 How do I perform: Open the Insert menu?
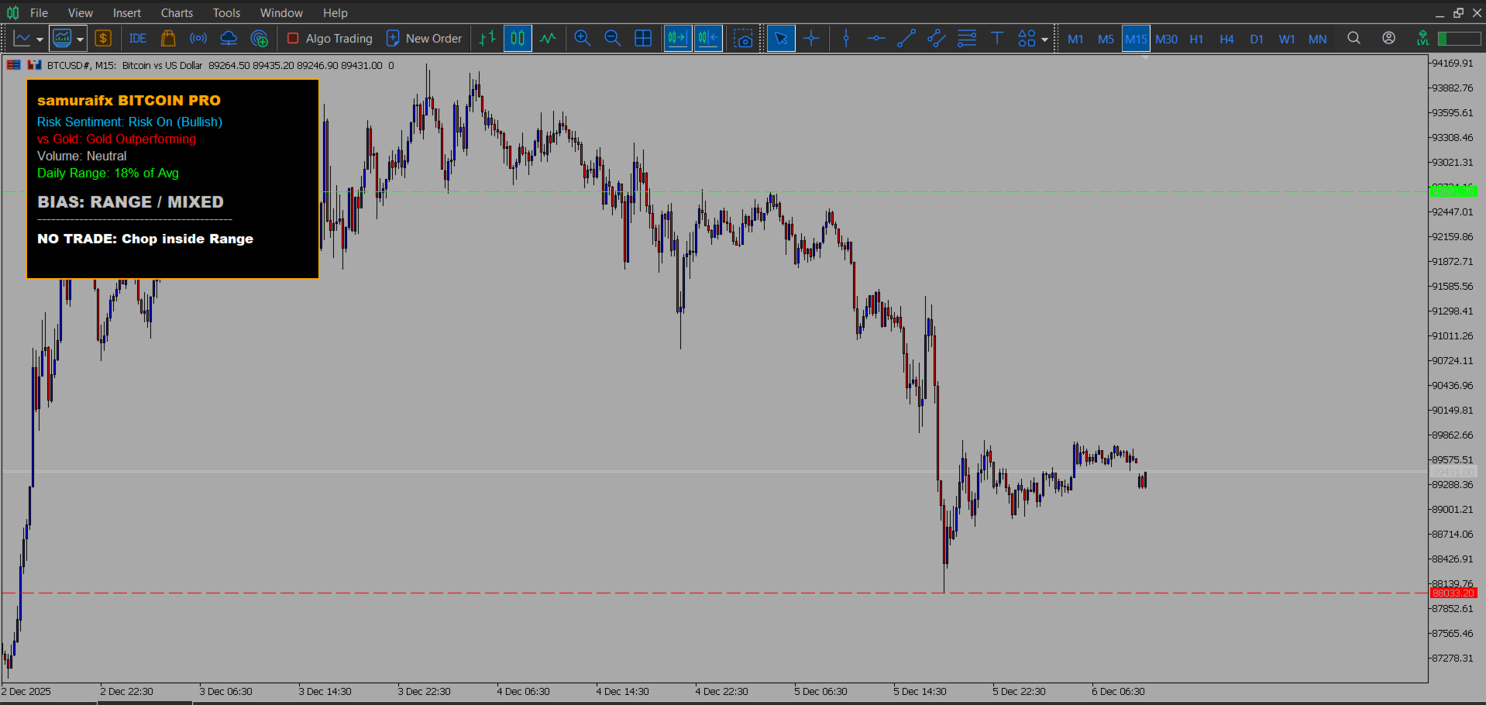(127, 13)
